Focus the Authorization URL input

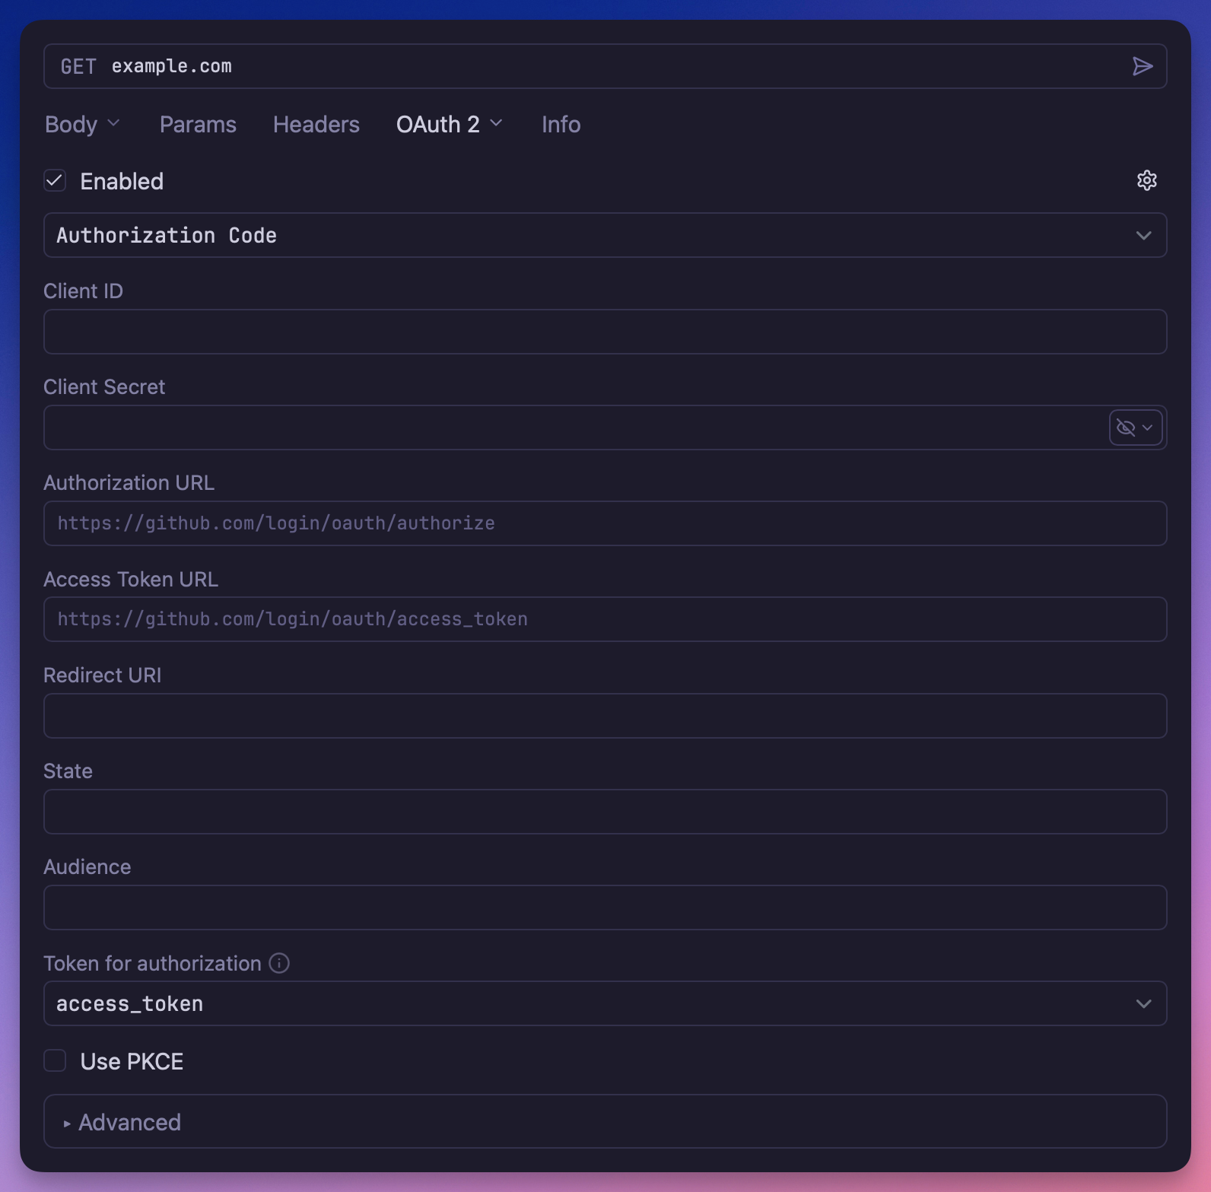(x=605, y=523)
